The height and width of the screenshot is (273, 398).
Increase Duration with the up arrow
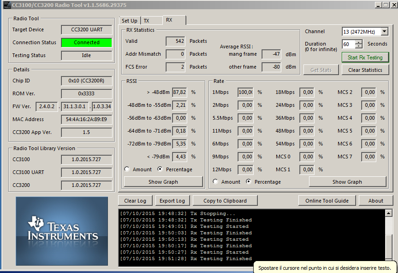pyautogui.click(x=359, y=42)
